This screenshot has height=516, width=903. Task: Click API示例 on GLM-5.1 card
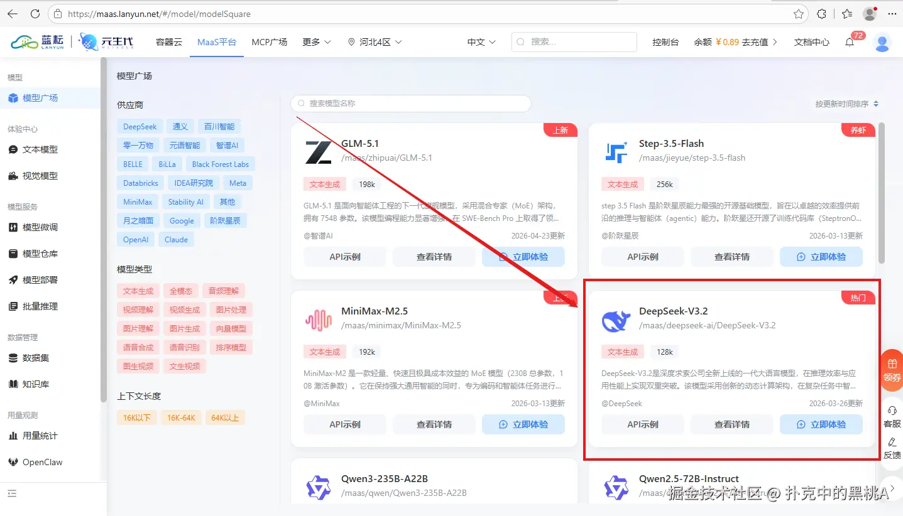[345, 257]
